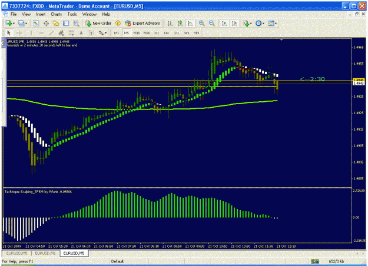Open the MetaEditor yellow diamond icon
The image size is (368, 266).
pyautogui.click(x=118, y=23)
